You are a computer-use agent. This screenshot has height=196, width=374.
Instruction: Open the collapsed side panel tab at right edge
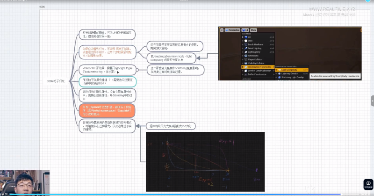click(372, 101)
